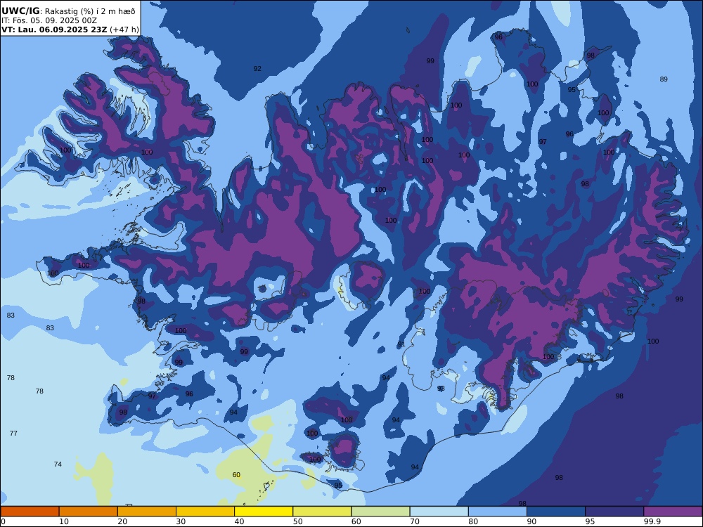This screenshot has height=527, width=703.
Task: Click the title text 'UWC/IG: Rakastig (%) í 2 m hæð'
Action: coord(68,11)
